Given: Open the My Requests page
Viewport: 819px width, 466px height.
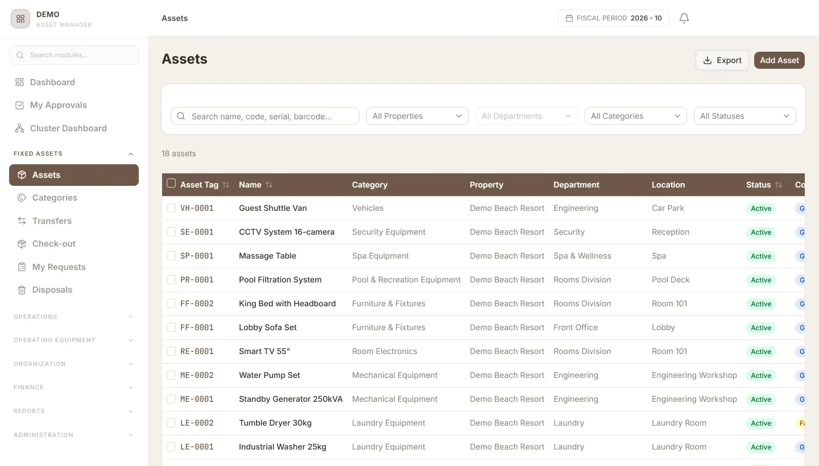Looking at the screenshot, I should [74, 267].
